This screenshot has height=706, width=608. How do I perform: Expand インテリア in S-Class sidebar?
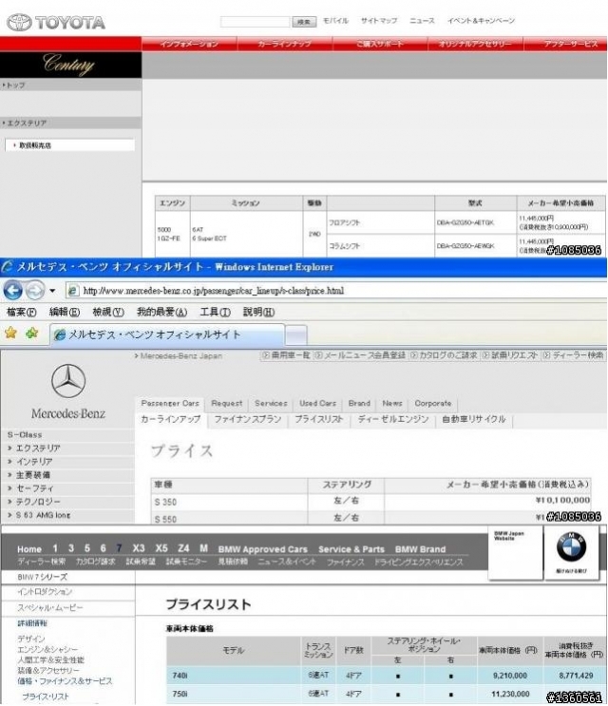pos(34,462)
